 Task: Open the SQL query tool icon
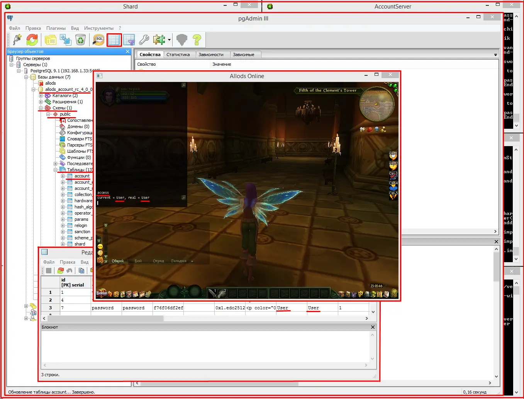(x=99, y=39)
